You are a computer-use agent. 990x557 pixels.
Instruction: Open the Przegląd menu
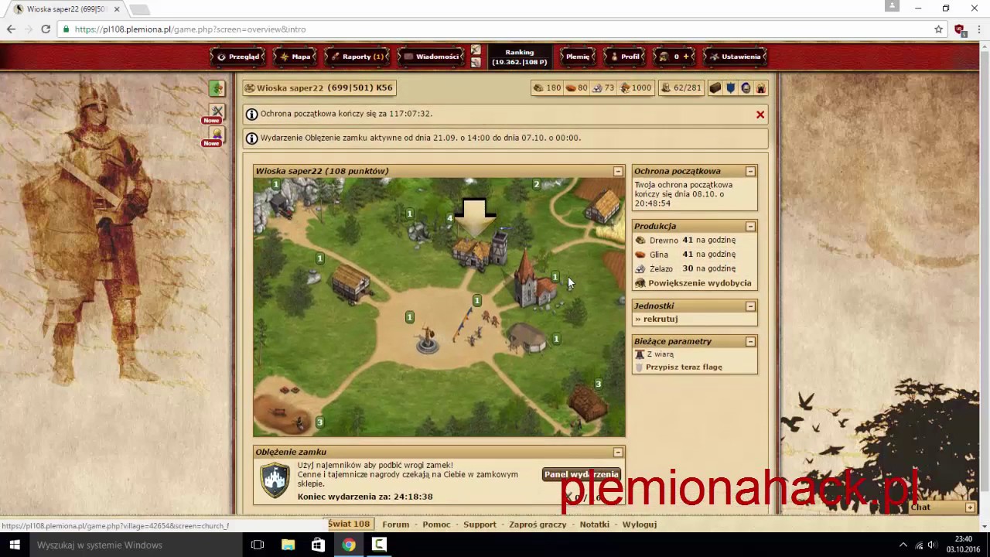click(x=239, y=56)
